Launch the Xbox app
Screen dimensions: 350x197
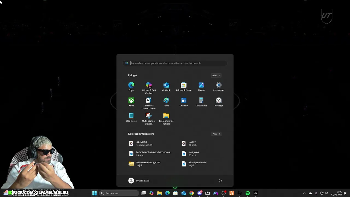point(131,102)
